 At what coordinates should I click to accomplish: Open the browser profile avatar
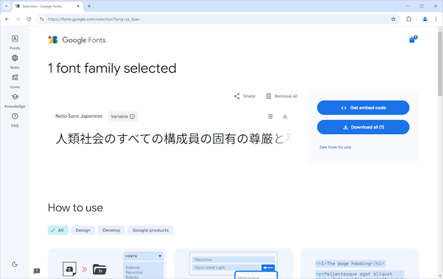point(425,19)
